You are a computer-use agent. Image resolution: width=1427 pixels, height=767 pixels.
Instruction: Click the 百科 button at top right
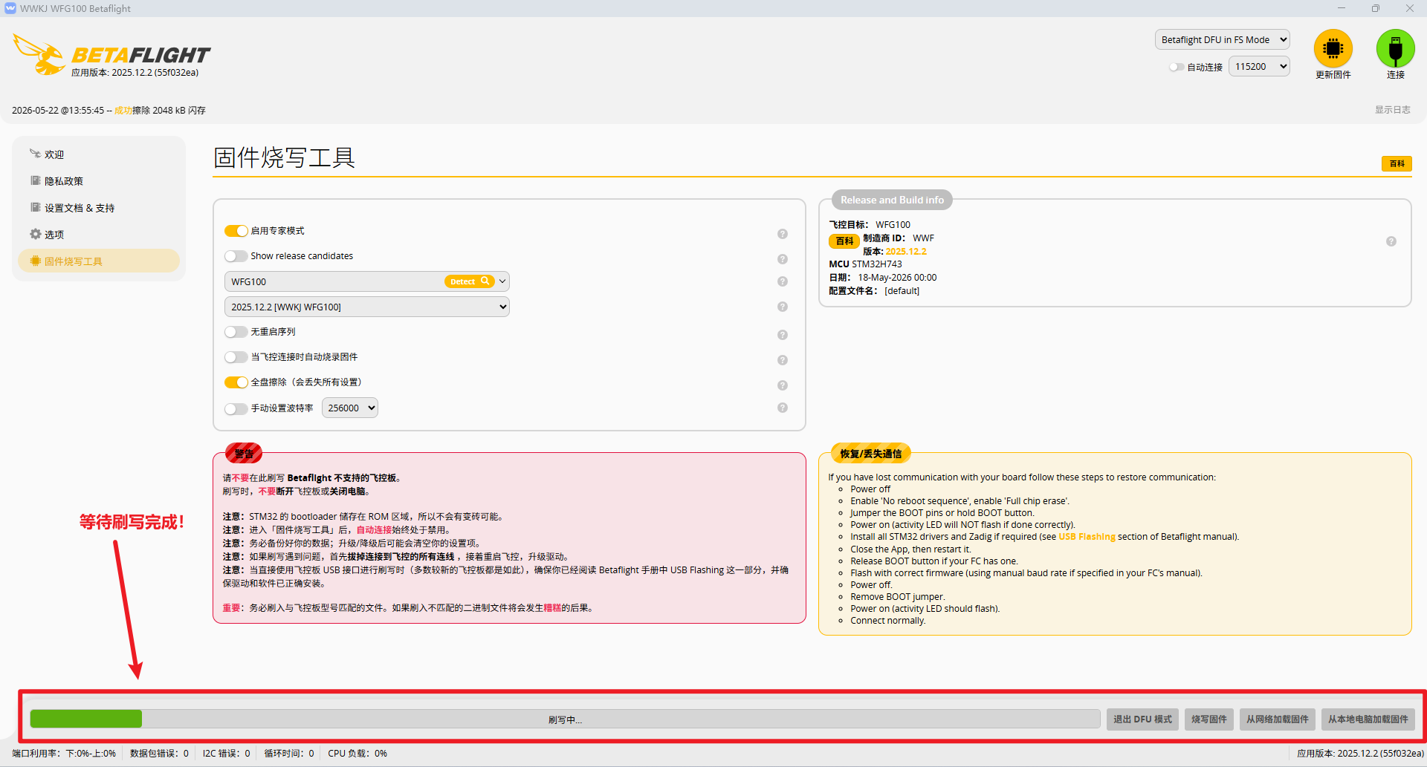(1397, 163)
